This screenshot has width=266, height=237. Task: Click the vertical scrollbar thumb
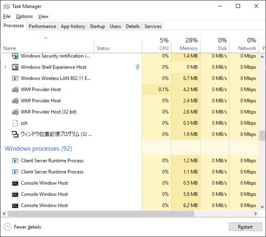pos(262,136)
